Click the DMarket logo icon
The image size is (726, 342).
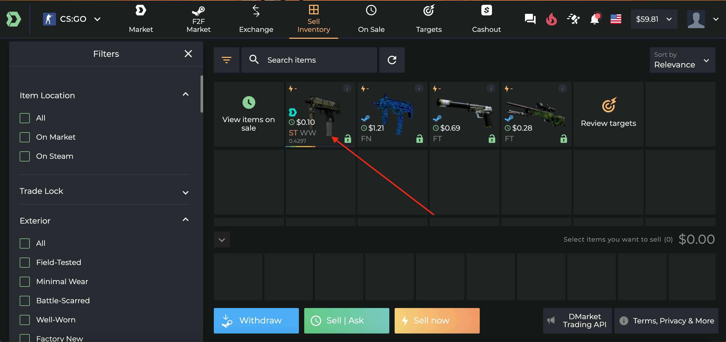[x=14, y=19]
